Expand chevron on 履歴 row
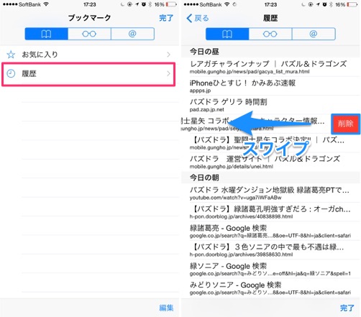Viewport: 361px width, 317px height. coord(169,73)
